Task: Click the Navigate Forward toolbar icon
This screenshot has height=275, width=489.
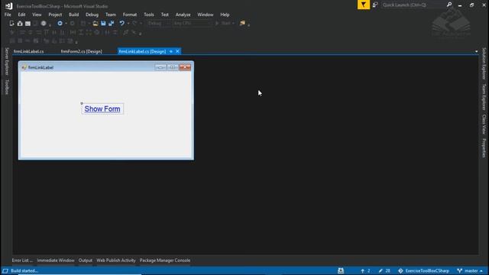Action: pyautogui.click(x=72, y=24)
